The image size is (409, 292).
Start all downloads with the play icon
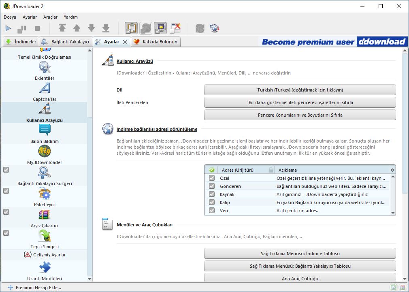(x=8, y=28)
